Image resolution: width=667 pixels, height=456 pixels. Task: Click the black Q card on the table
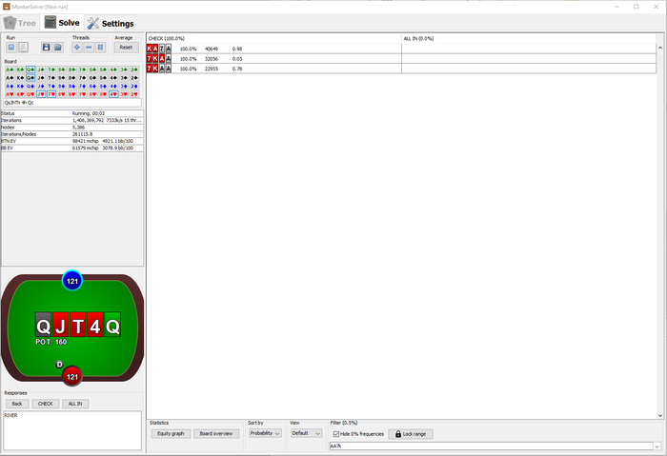point(43,326)
